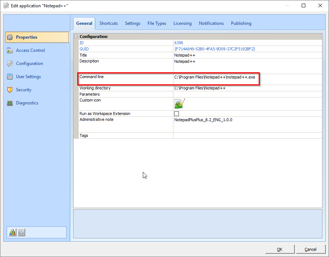Select Properties in the sidebar
329x257 pixels.
[26, 37]
